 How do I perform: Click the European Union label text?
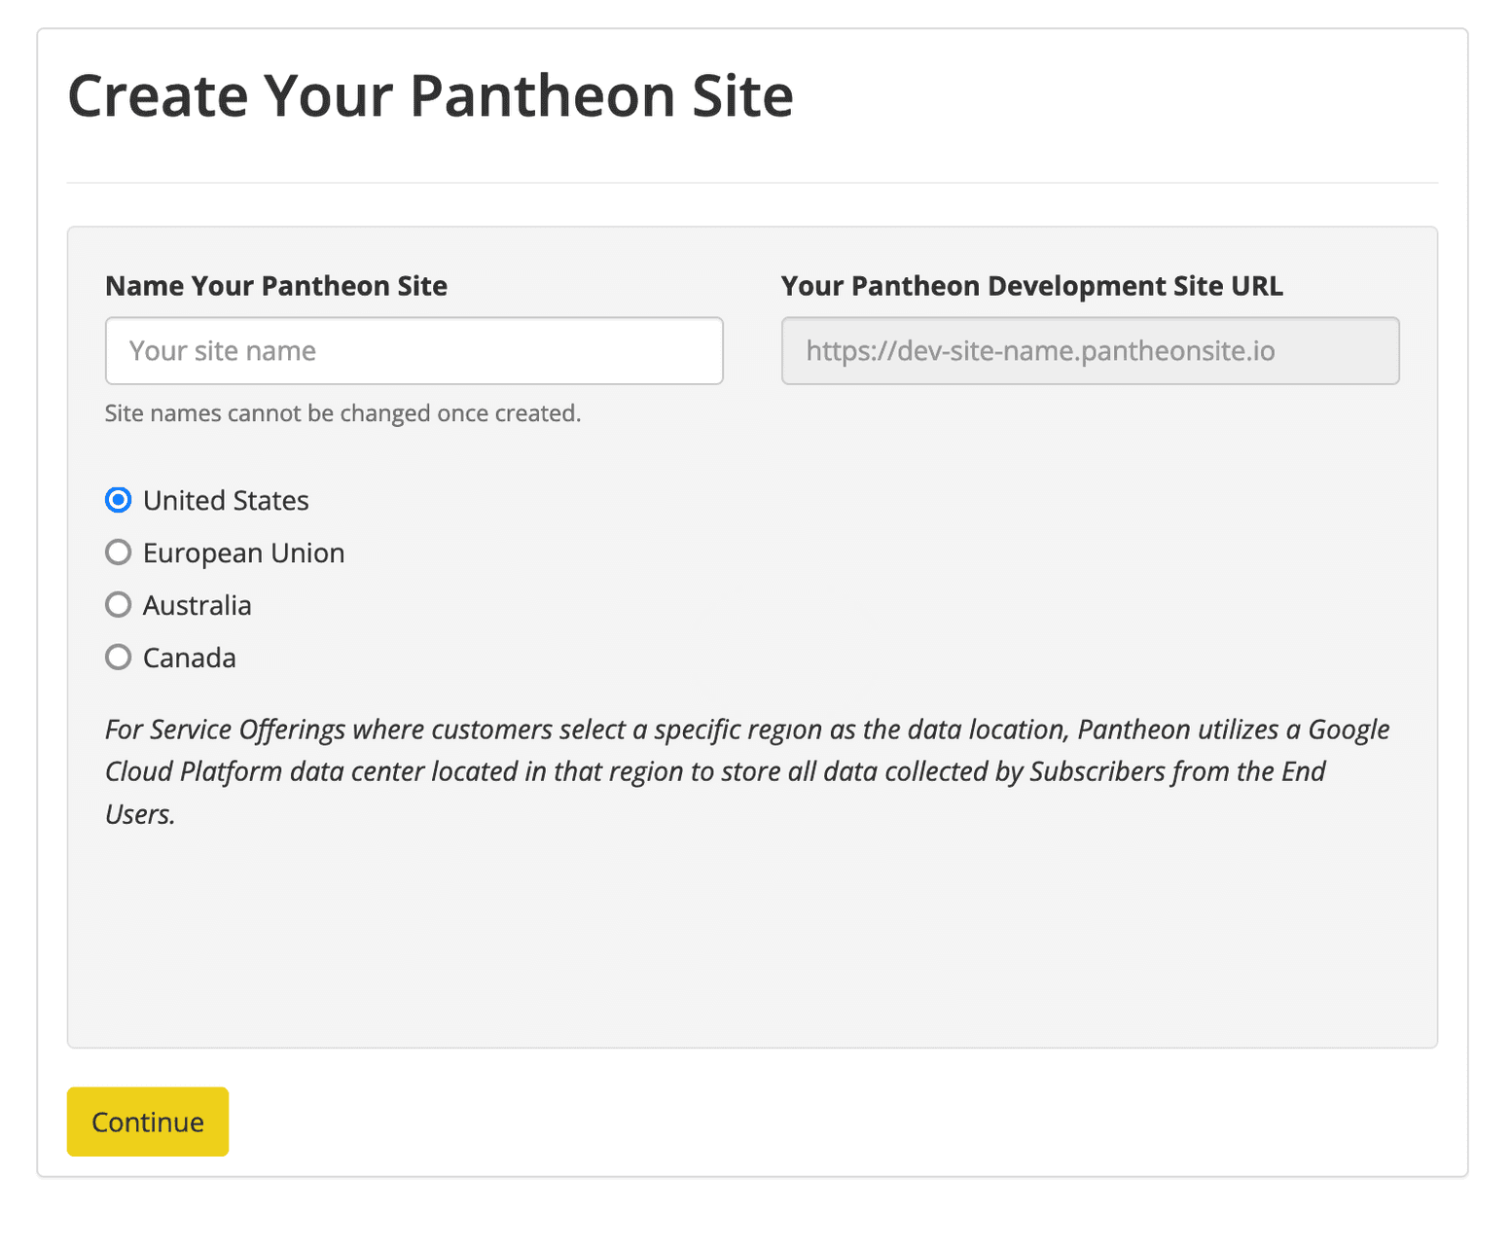point(243,552)
